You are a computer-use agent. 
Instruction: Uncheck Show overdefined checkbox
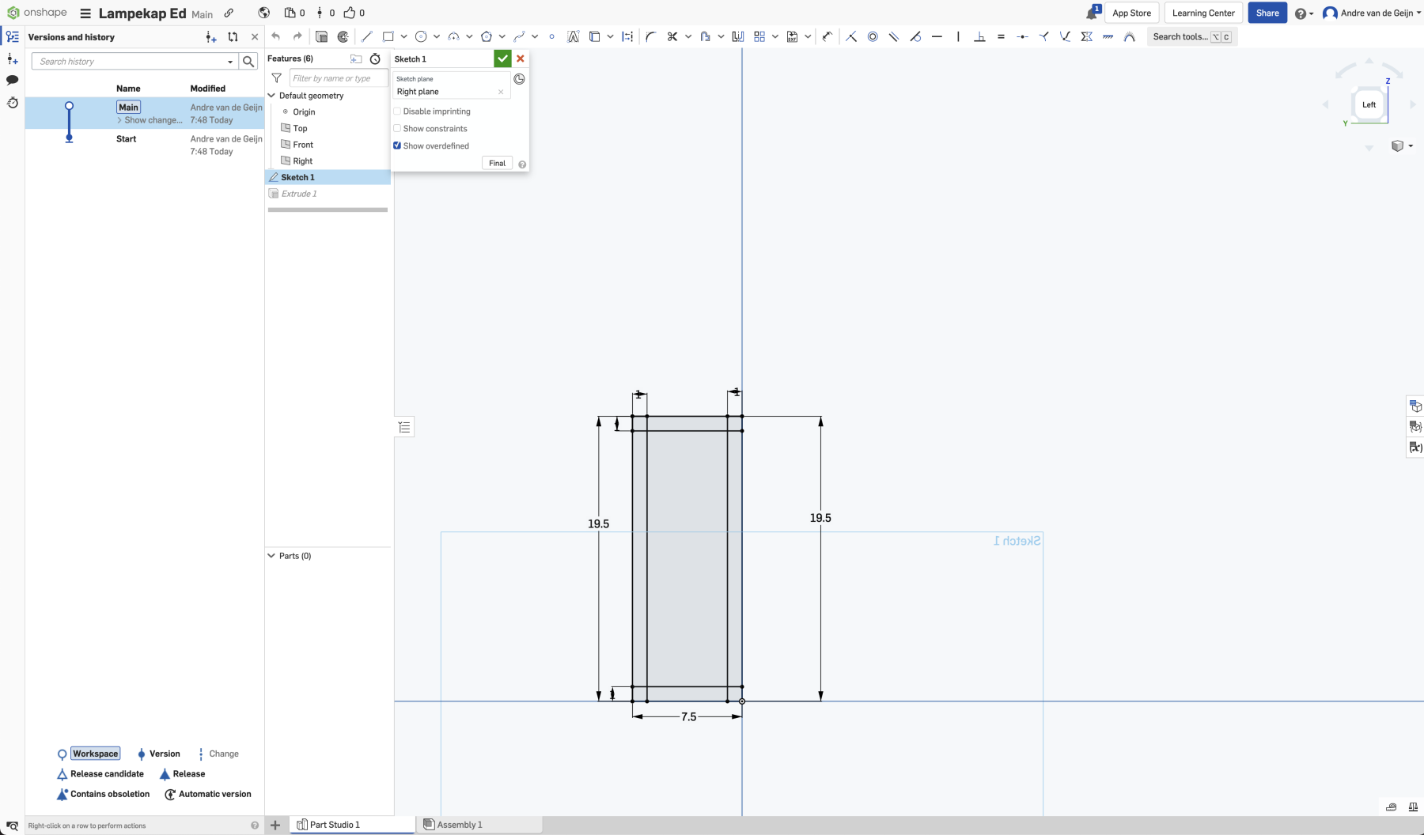pos(397,145)
